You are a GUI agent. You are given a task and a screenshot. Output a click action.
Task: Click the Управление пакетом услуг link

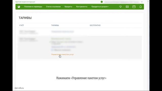[63, 54]
